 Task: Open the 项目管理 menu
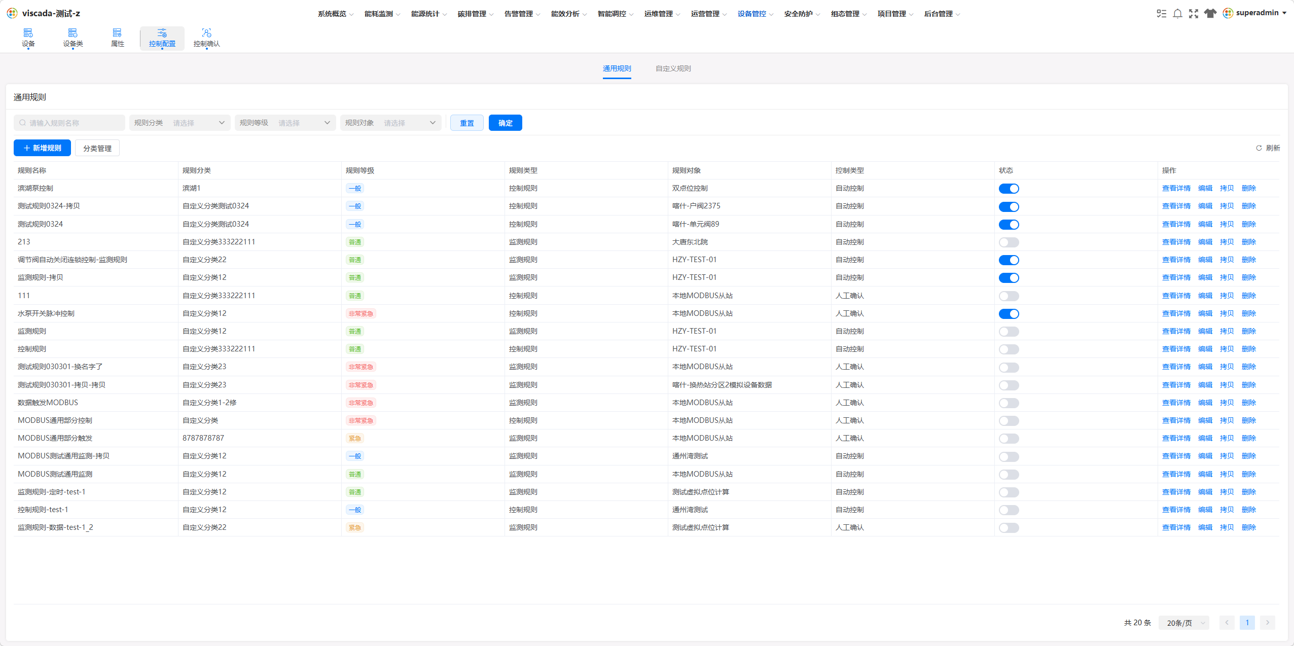click(x=895, y=14)
